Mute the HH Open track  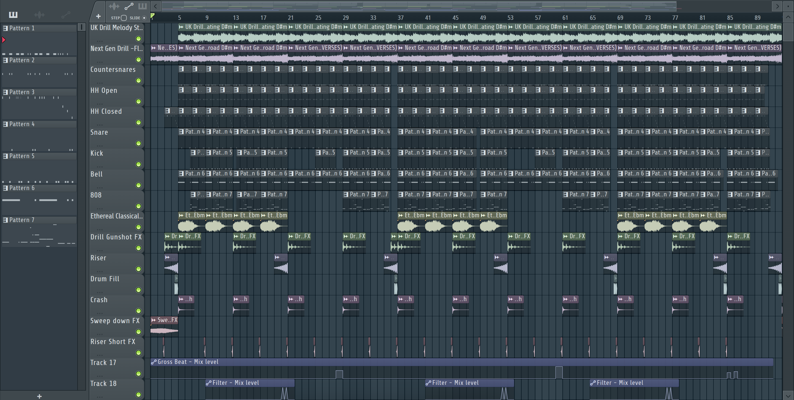(138, 102)
